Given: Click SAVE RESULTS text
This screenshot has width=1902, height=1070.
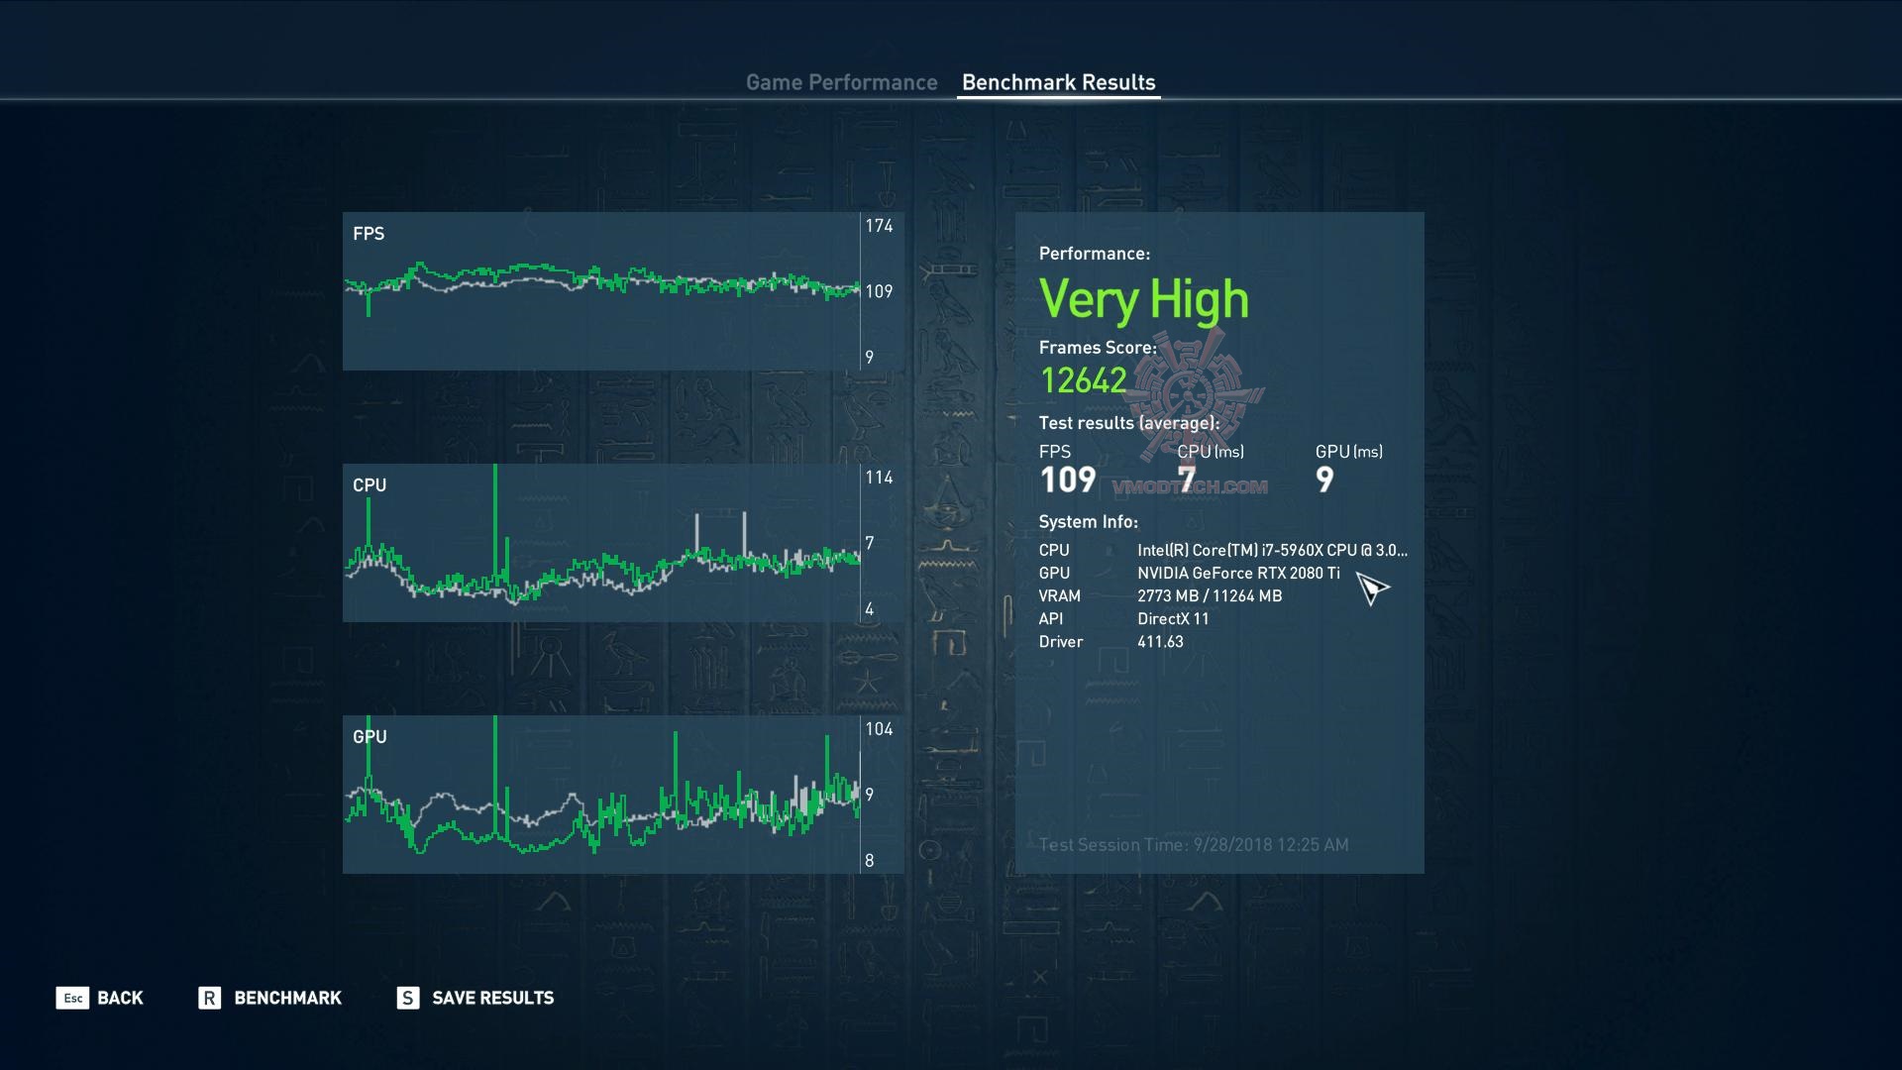Looking at the screenshot, I should 492,998.
